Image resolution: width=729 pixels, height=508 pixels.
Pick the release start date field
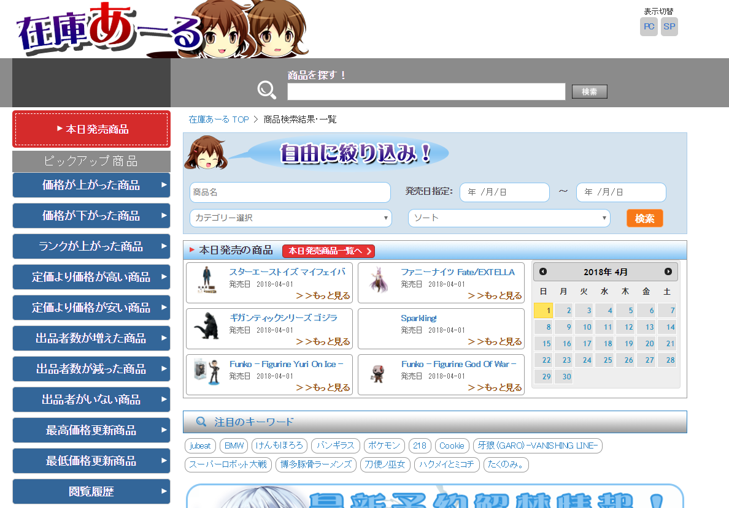pos(504,192)
